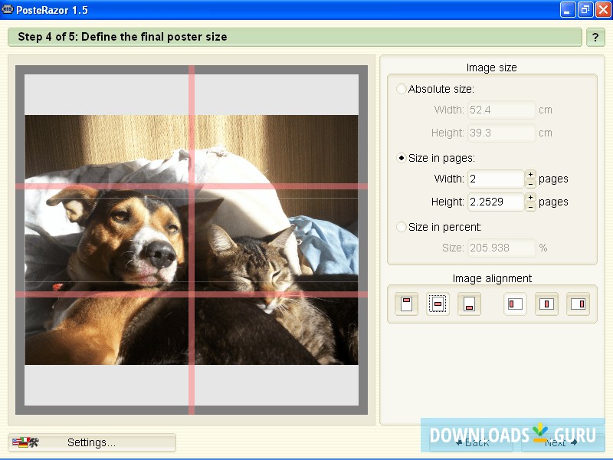Image resolution: width=613 pixels, height=460 pixels.
Task: Align image to left
Action: tap(515, 304)
